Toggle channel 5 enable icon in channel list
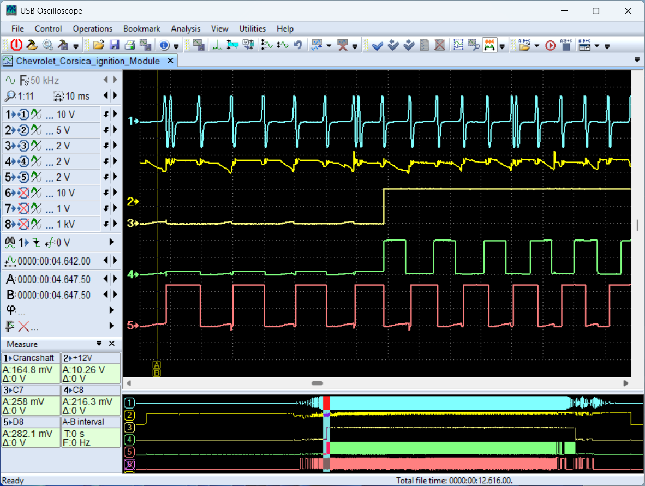 click(23, 177)
